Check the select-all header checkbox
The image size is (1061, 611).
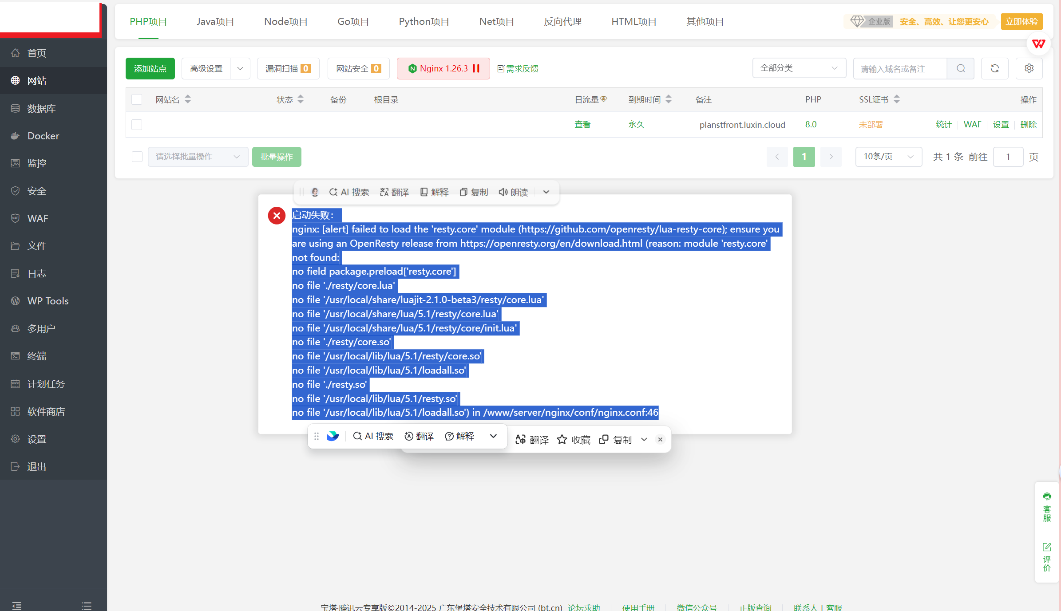(x=137, y=99)
